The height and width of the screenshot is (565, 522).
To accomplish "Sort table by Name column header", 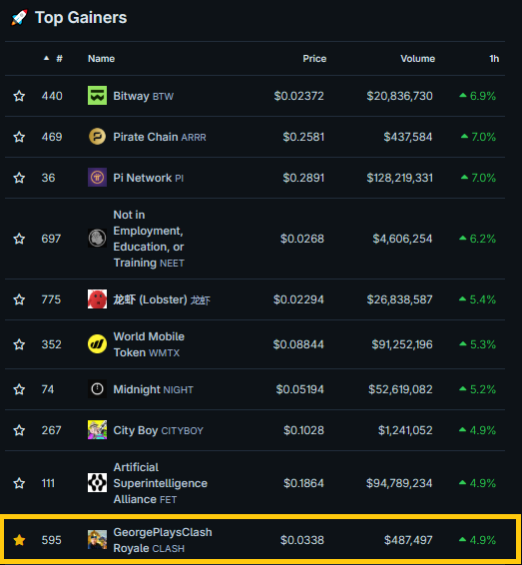I will [101, 59].
